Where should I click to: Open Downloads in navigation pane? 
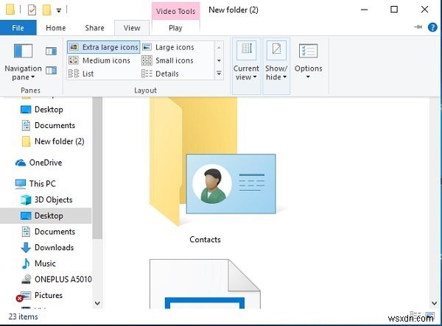click(47, 247)
